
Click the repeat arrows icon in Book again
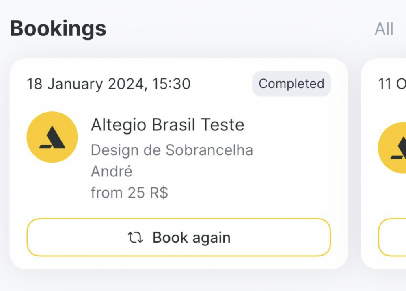(135, 237)
